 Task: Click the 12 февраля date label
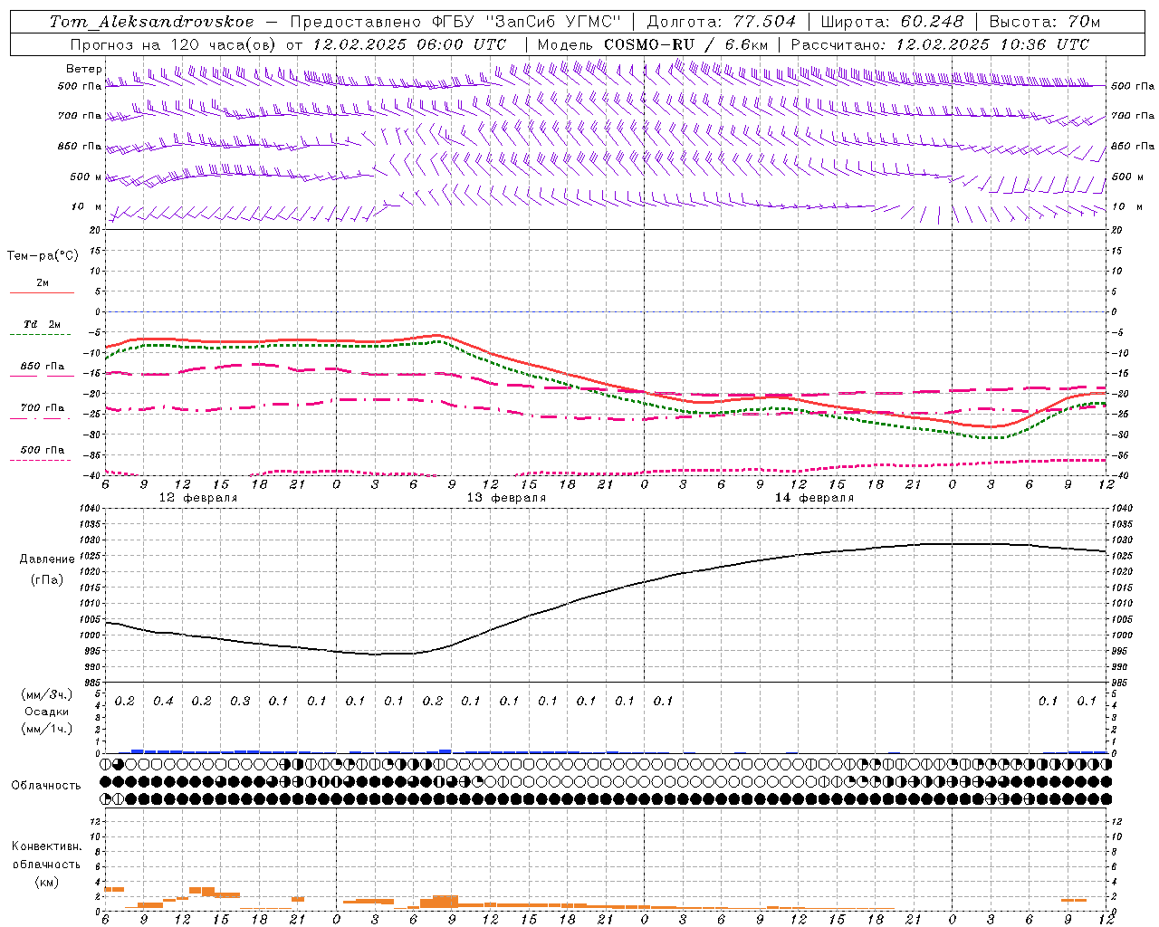click(198, 498)
